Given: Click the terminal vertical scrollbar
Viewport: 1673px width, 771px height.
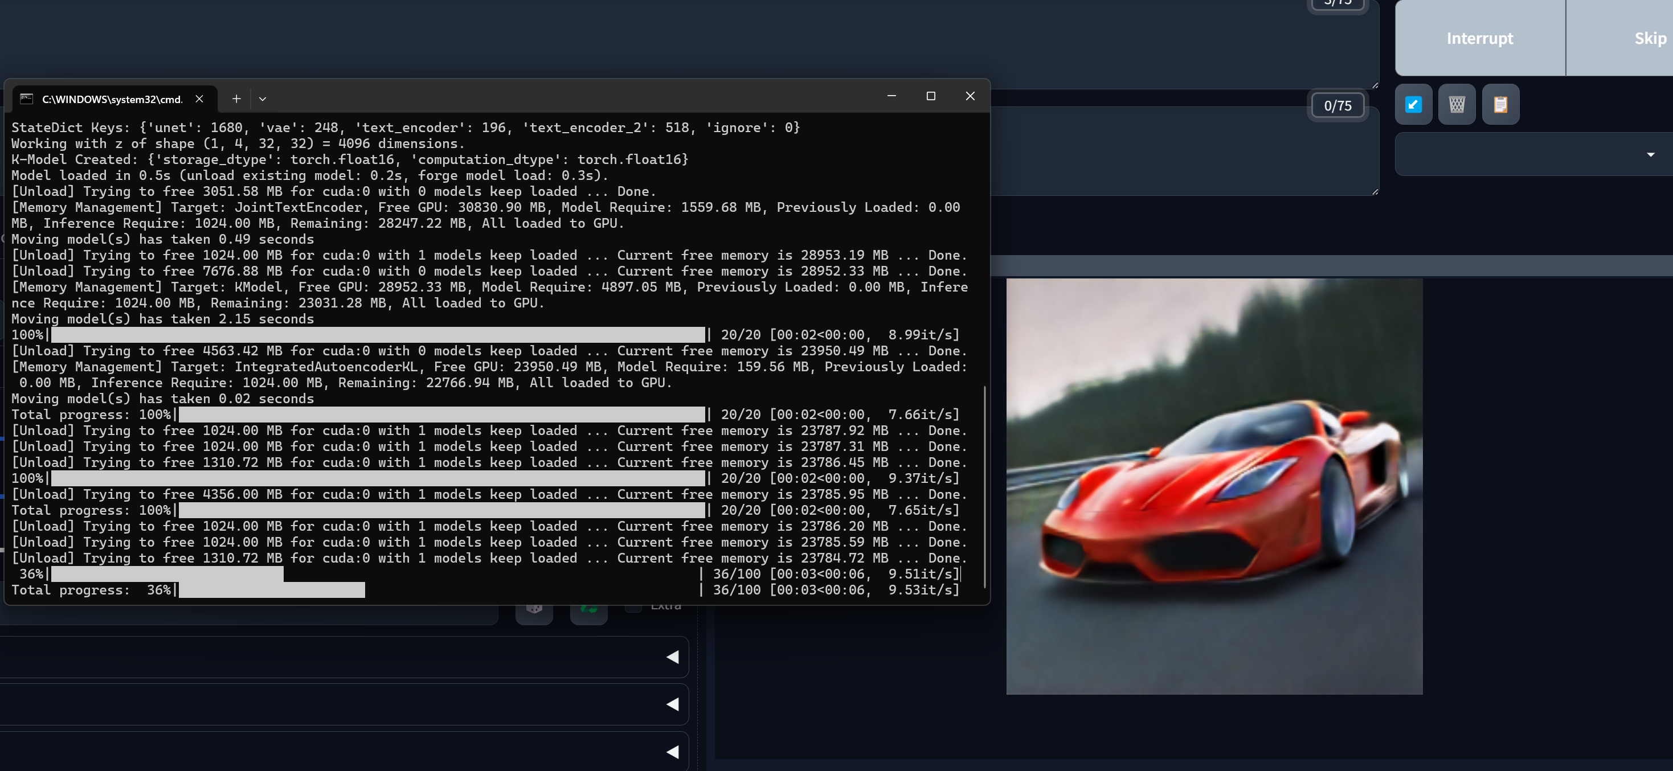Looking at the screenshot, I should coord(984,487).
